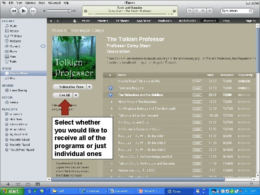Toggle shuffle playback button
This screenshot has width=260, height=195.
pyautogui.click(x=18, y=185)
